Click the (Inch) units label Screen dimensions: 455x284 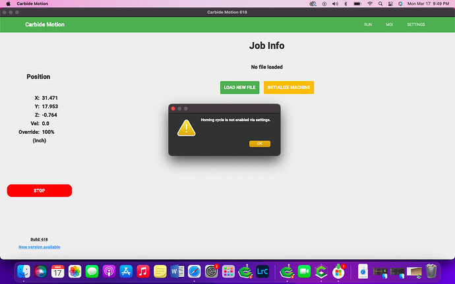[39, 141]
